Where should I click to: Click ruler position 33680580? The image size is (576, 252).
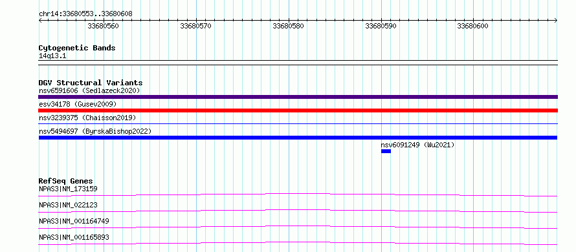point(289,26)
